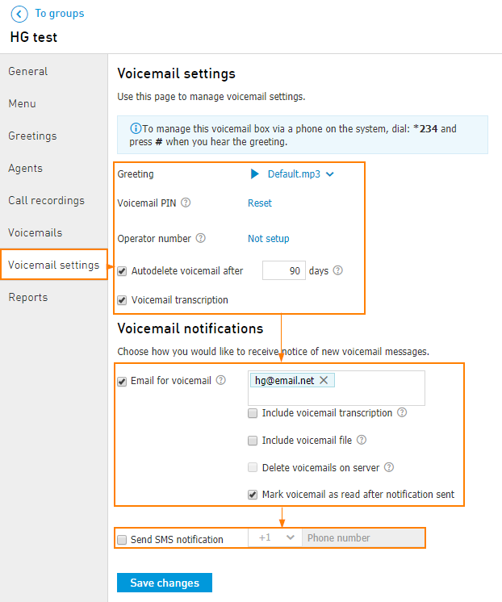The height and width of the screenshot is (602, 502).
Task: Check Include voicemail file option
Action: (x=253, y=441)
